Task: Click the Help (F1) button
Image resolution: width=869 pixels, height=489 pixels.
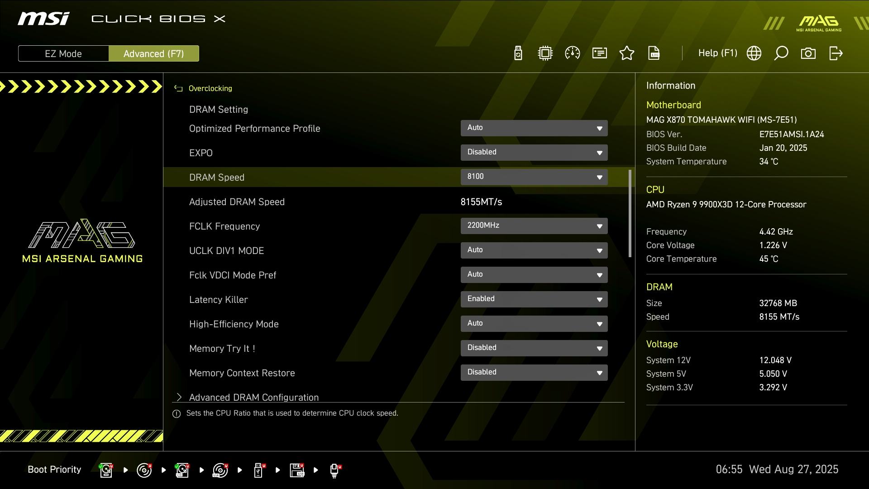Action: pos(717,53)
